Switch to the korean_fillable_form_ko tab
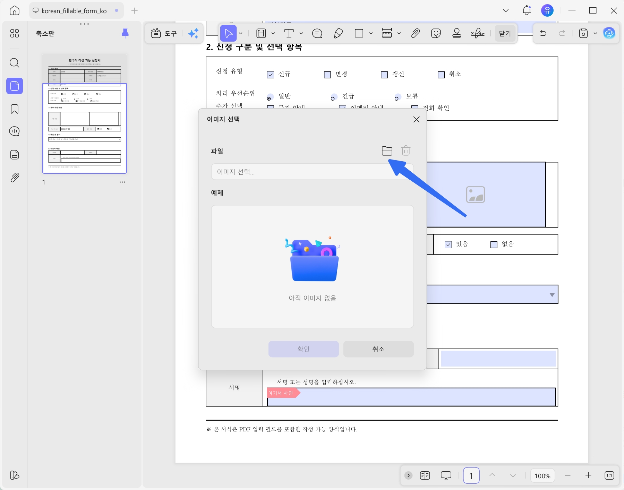This screenshot has width=624, height=490. (x=76, y=11)
